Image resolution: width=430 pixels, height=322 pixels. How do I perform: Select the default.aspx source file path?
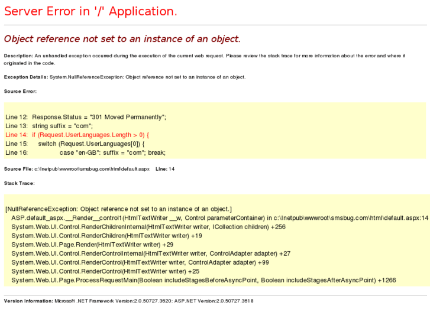click(92, 169)
